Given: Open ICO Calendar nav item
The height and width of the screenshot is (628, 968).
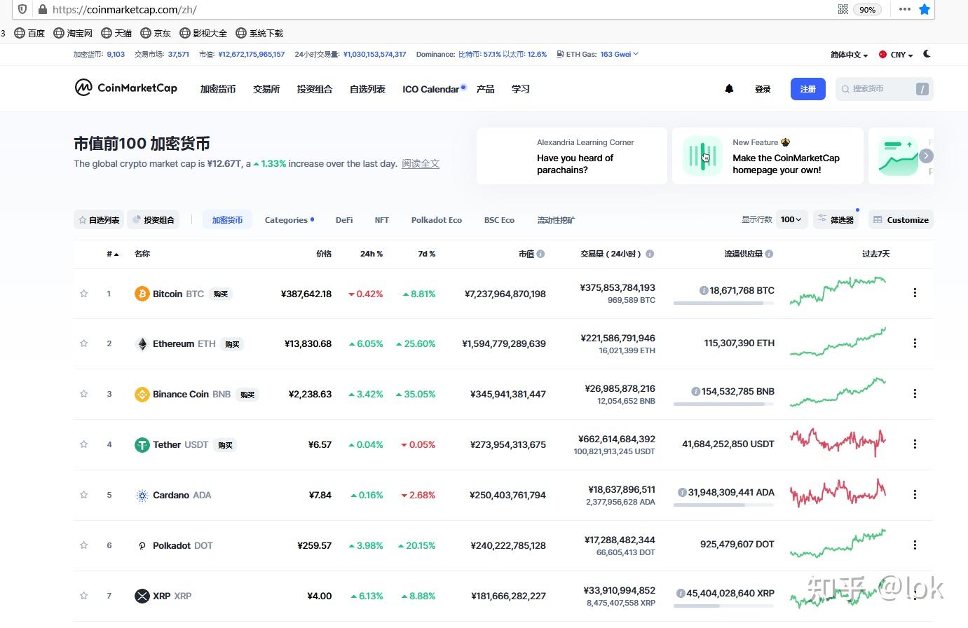Looking at the screenshot, I should pos(431,89).
